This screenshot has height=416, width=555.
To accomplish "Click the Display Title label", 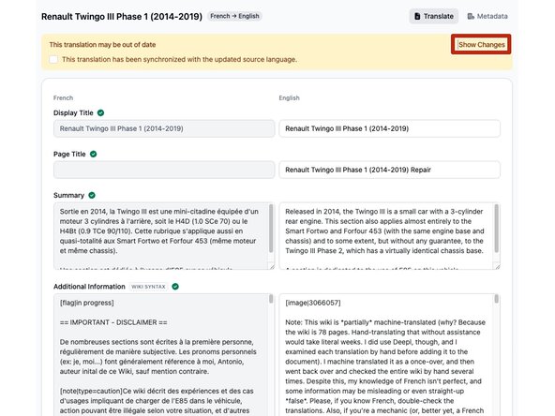I will pyautogui.click(x=73, y=112).
